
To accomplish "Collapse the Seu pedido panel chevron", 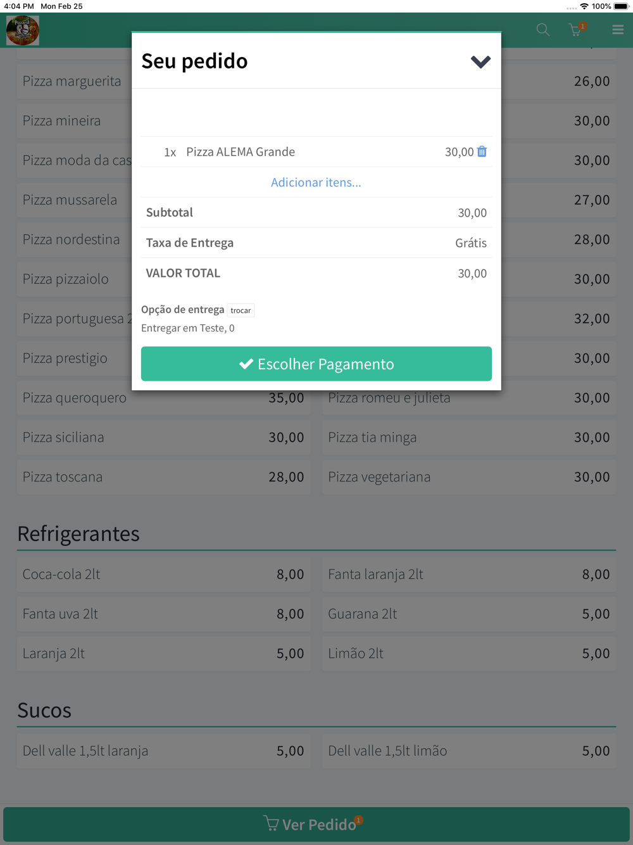I will tap(480, 61).
